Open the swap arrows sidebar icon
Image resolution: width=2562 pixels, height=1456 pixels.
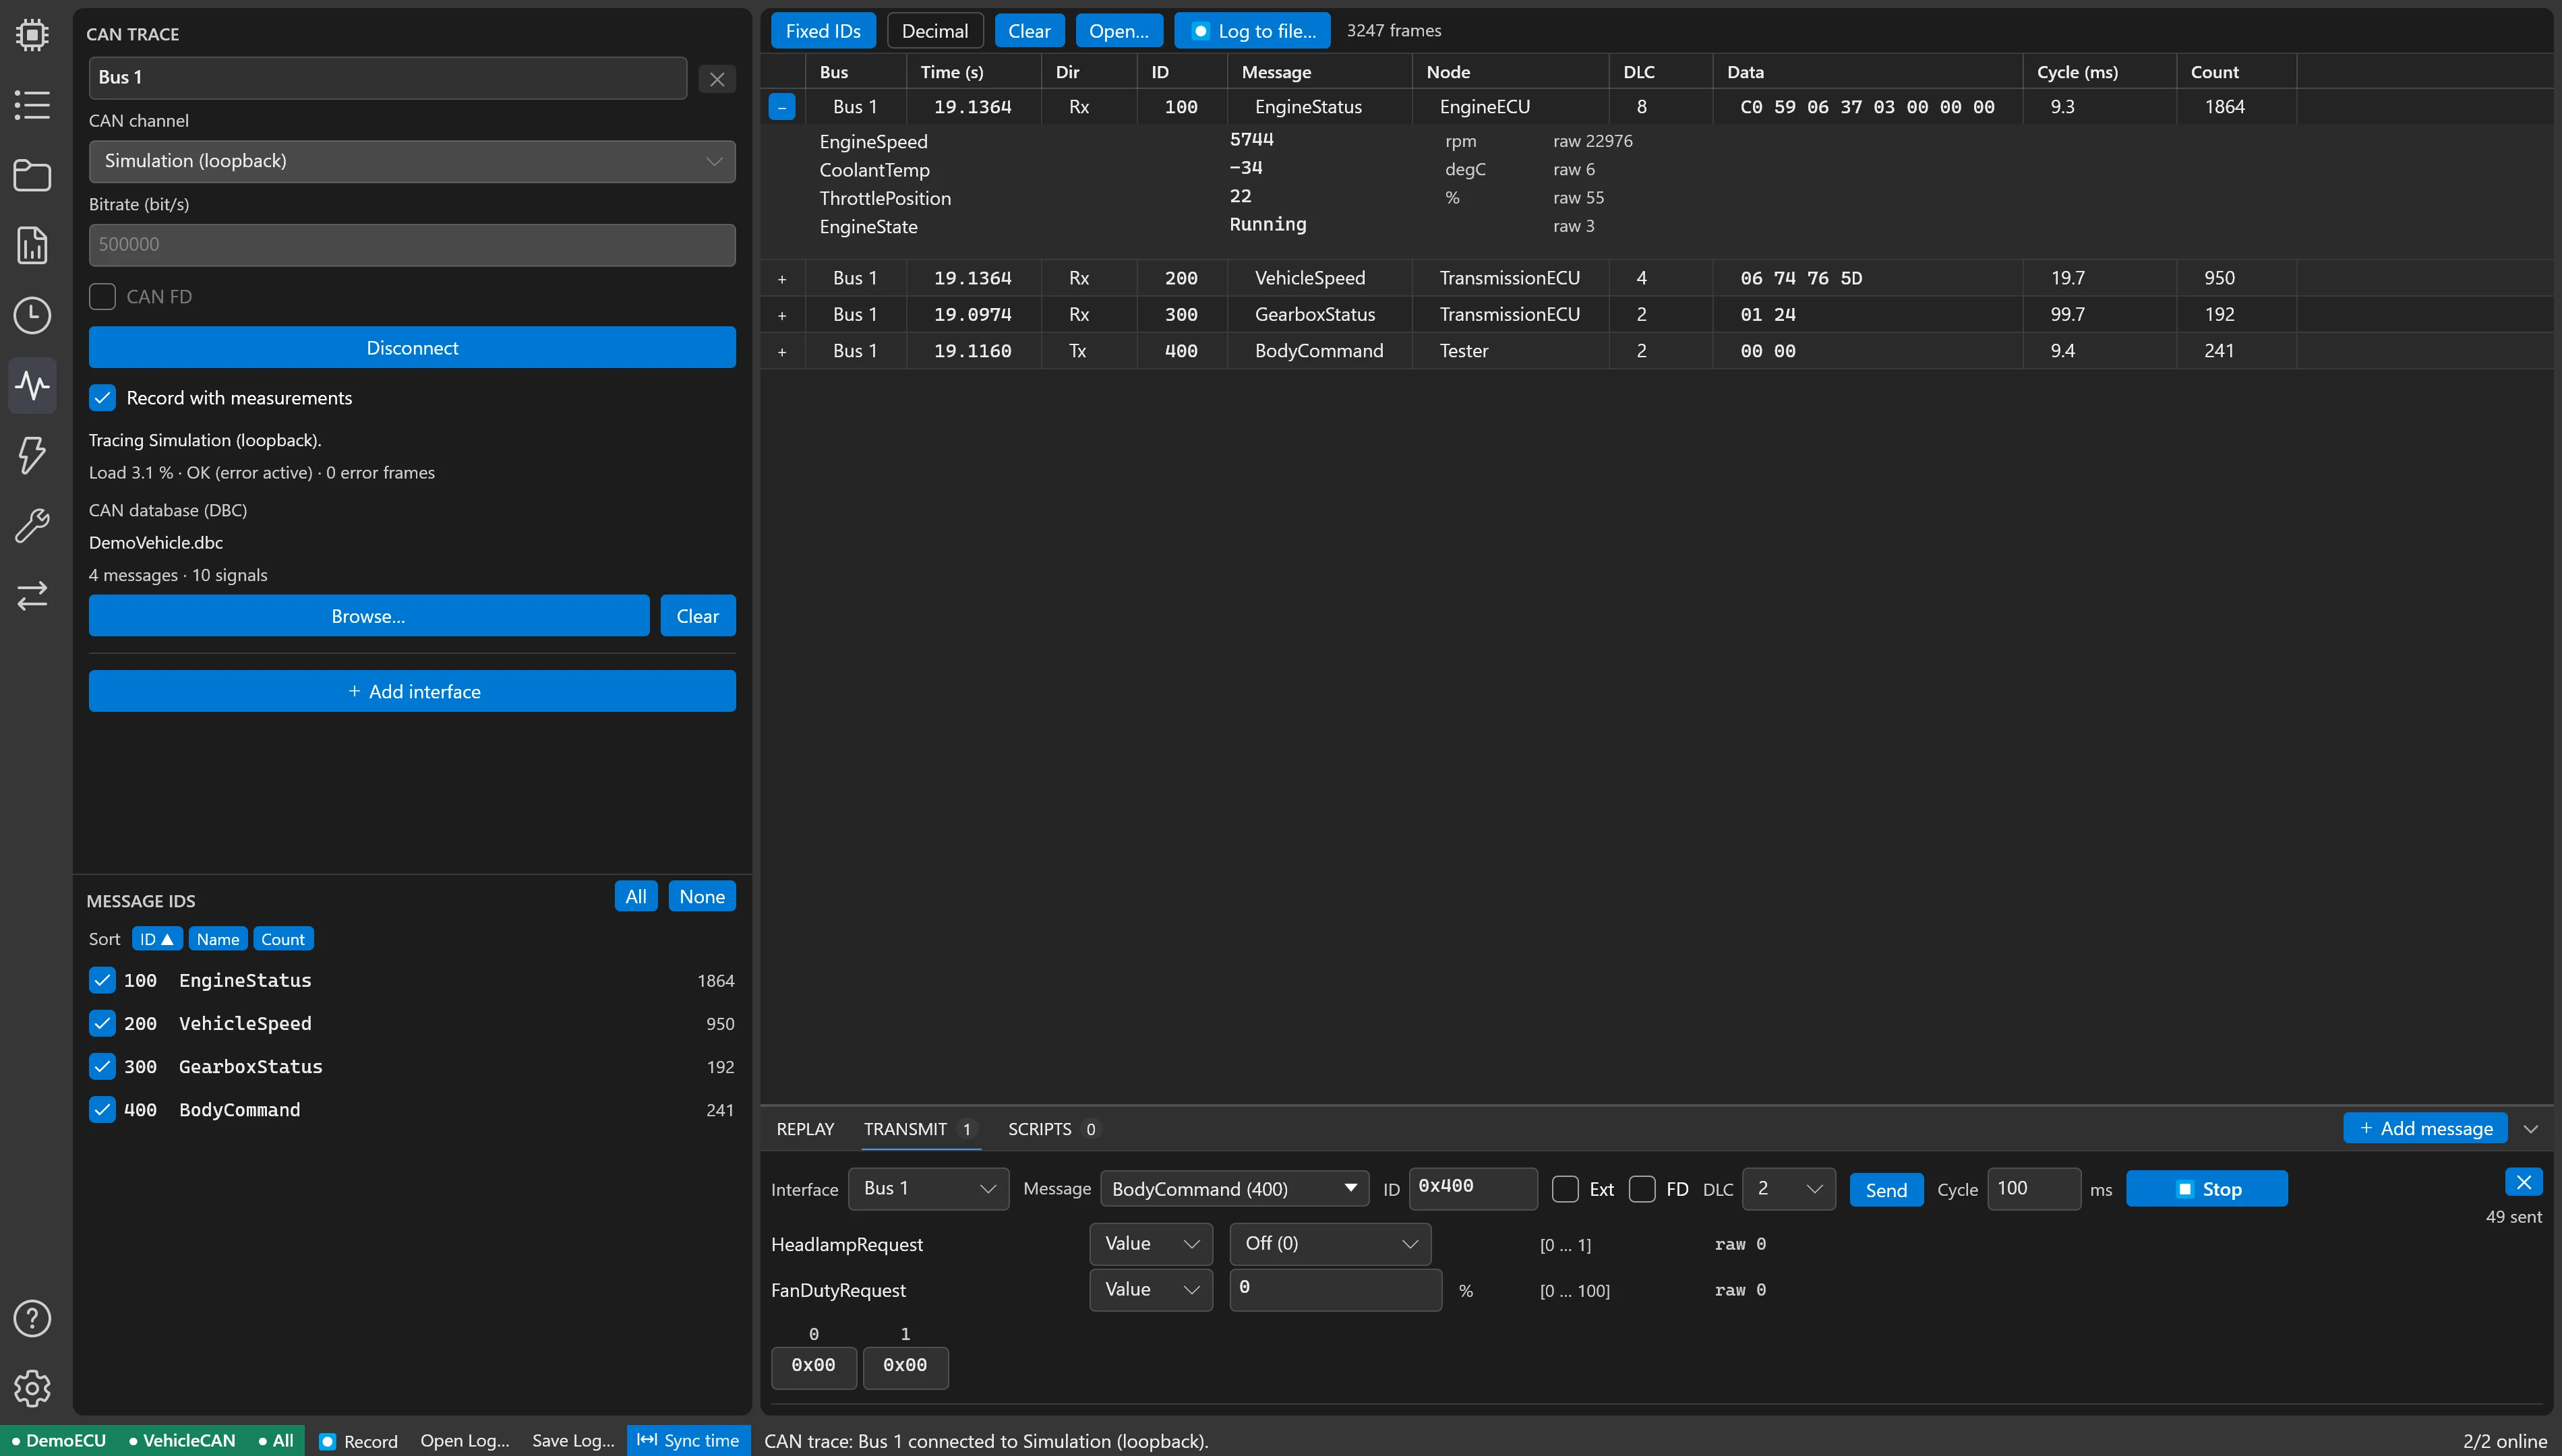coord(32,595)
